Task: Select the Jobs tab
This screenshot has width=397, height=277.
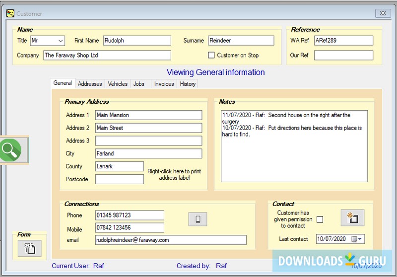Action: [x=139, y=84]
